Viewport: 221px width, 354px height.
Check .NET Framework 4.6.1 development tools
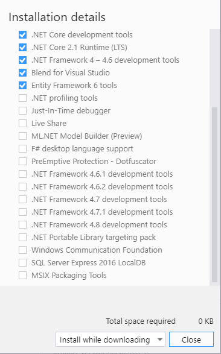(22, 174)
